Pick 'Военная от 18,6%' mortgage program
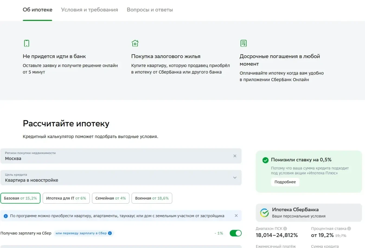Image resolution: width=365 pixels, height=248 pixels. click(x=152, y=198)
